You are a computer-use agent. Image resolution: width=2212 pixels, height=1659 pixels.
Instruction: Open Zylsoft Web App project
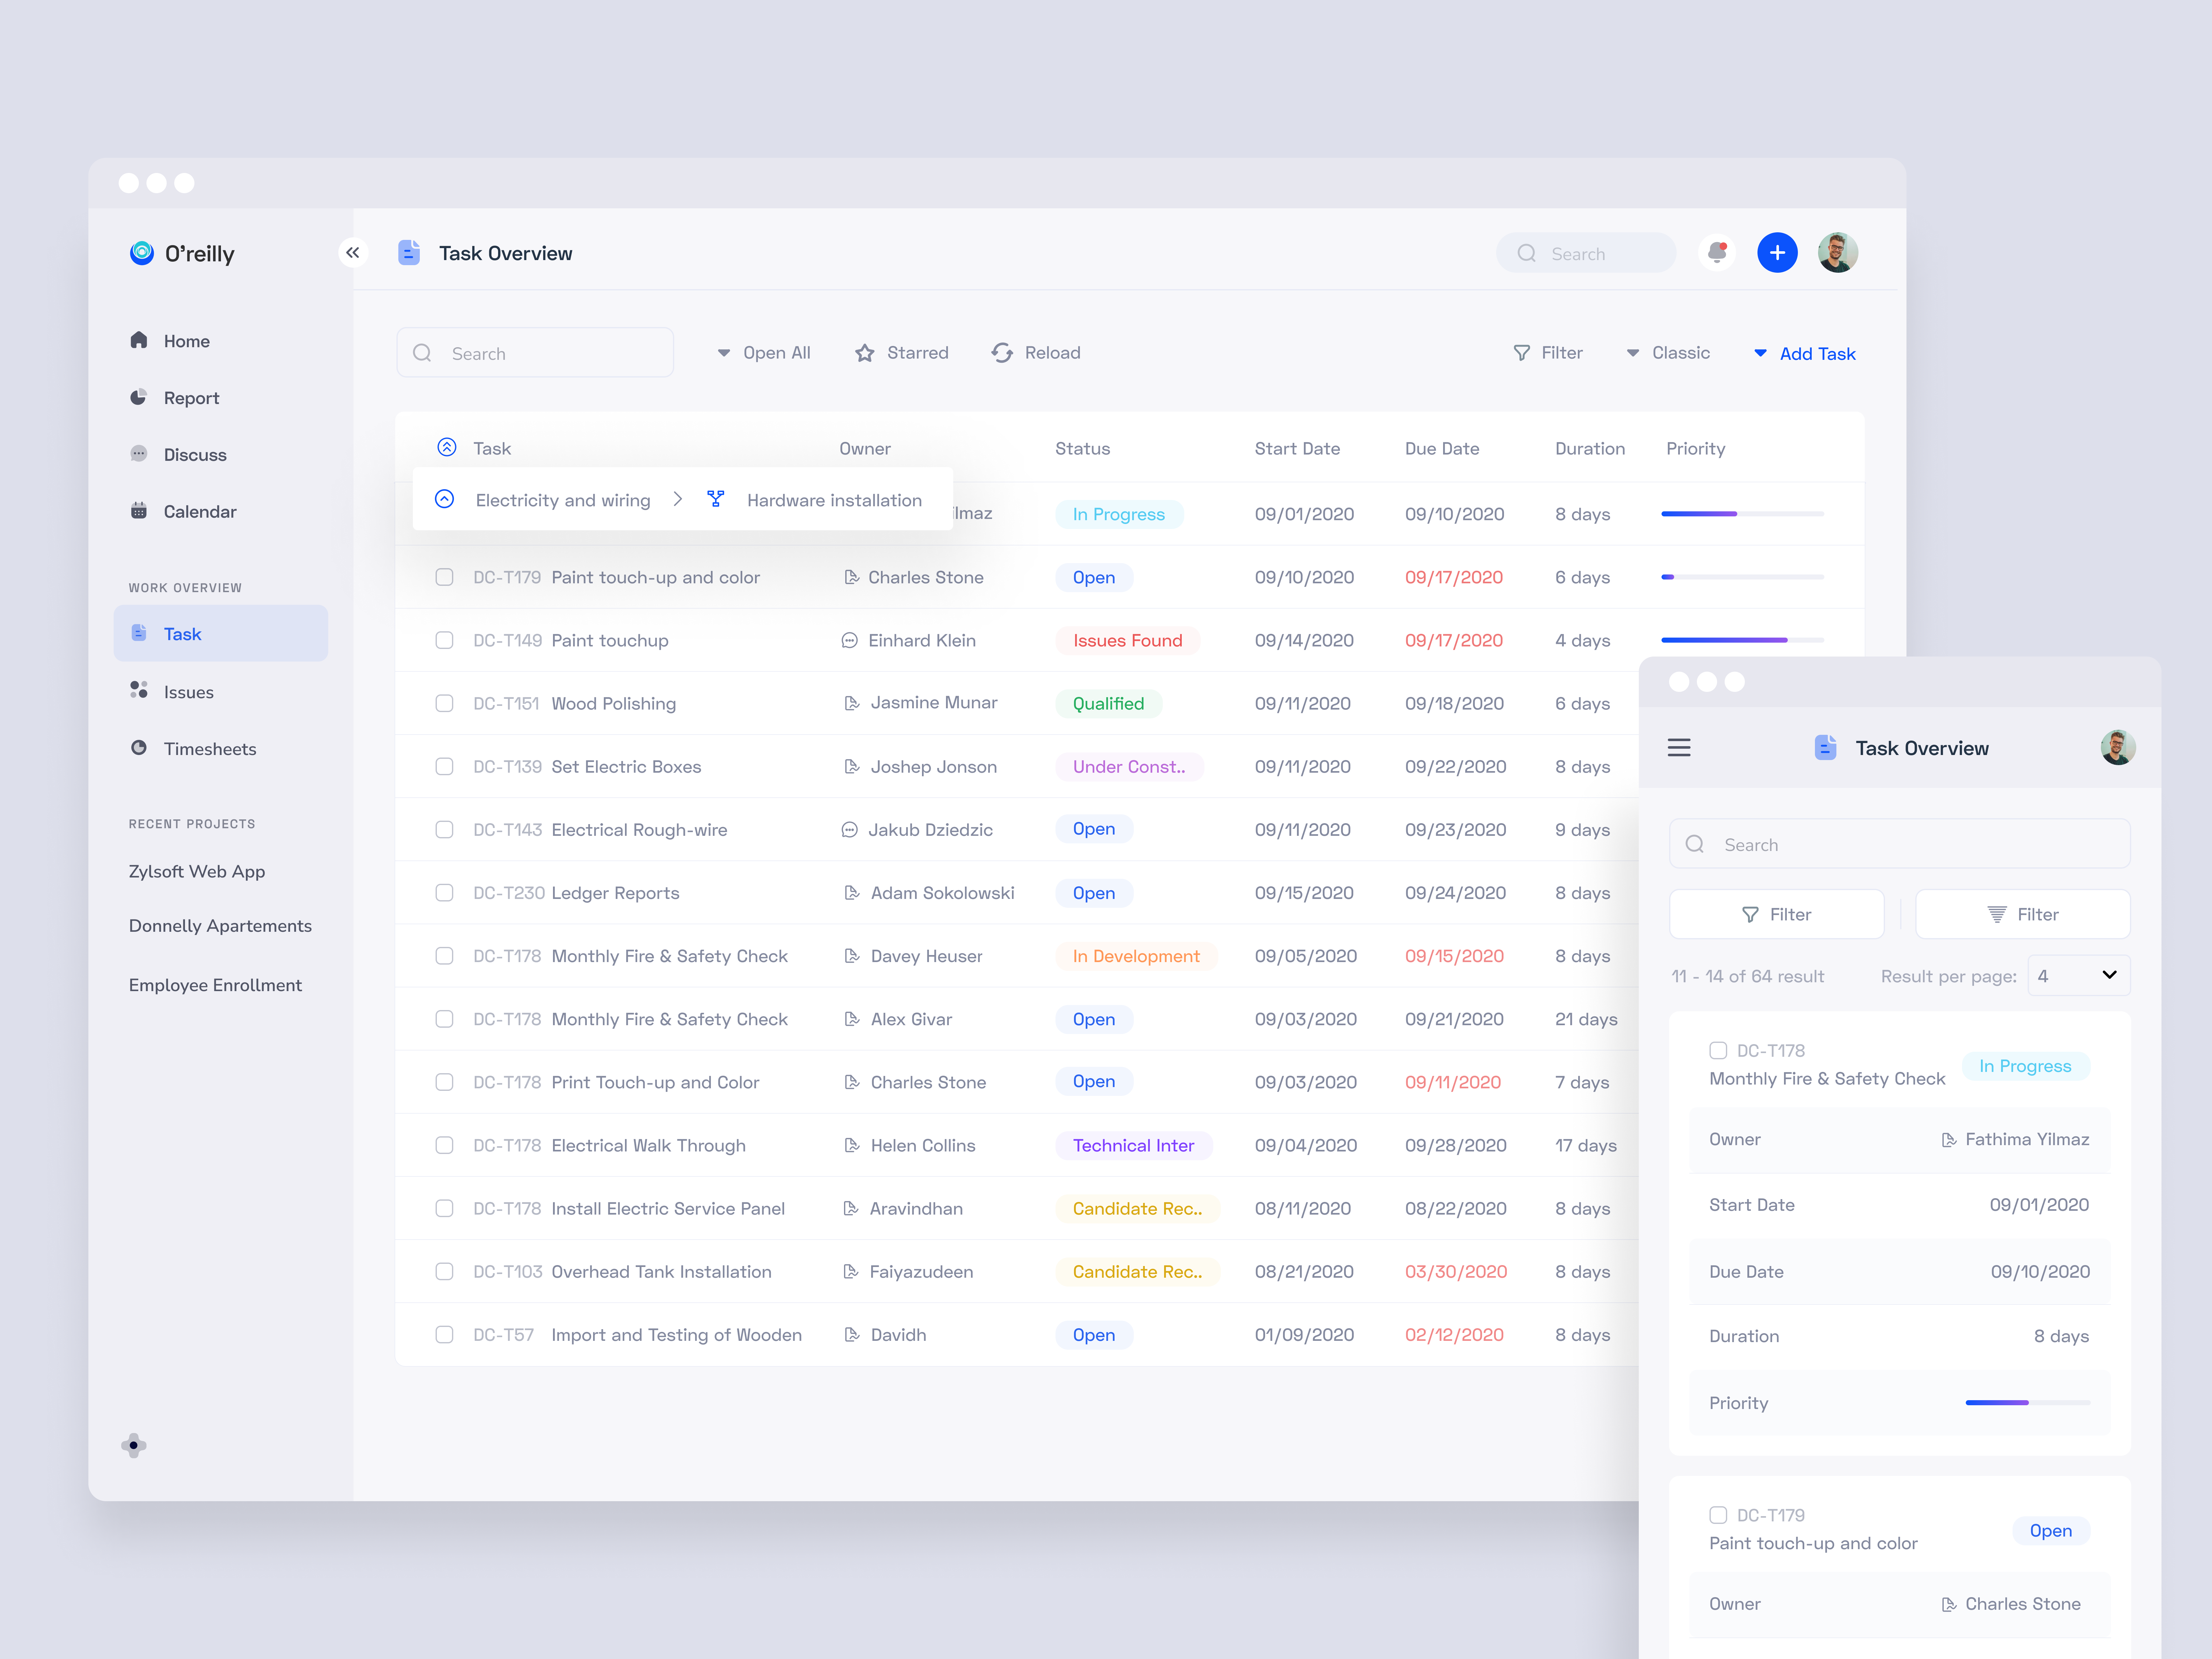[197, 871]
